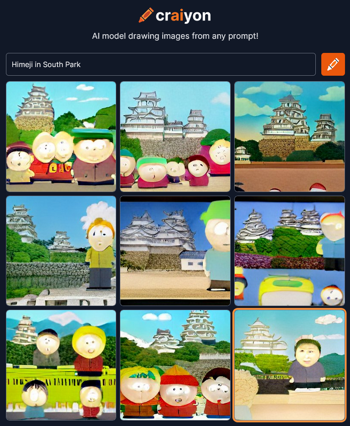Open the craiyon wordmark home link
The height and width of the screenshot is (426, 350).
point(183,16)
